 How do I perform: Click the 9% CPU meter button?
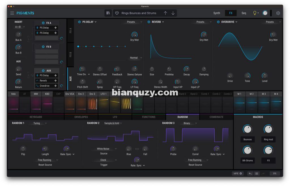pyautogui.click(x=275, y=174)
